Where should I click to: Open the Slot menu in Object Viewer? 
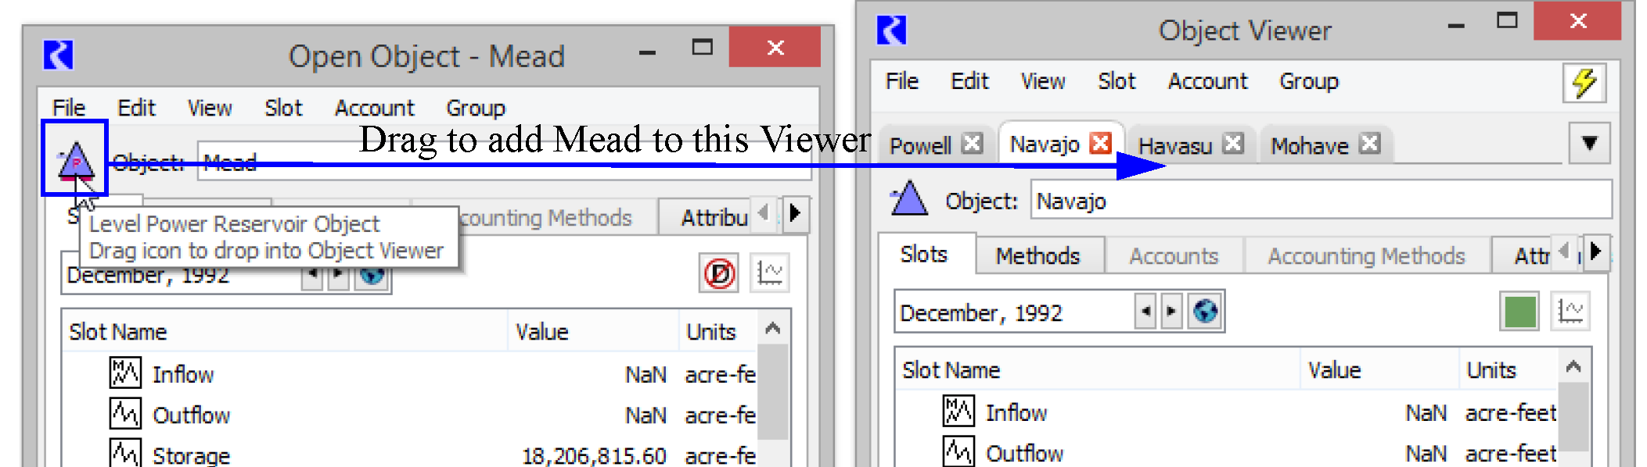[x=1116, y=81]
